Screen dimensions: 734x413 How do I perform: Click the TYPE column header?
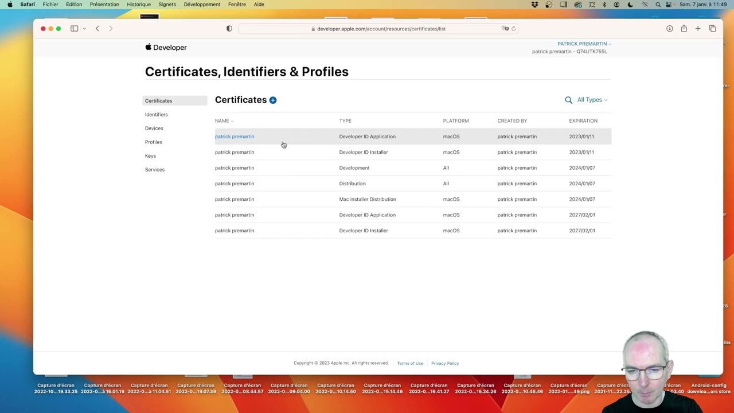[x=345, y=121]
